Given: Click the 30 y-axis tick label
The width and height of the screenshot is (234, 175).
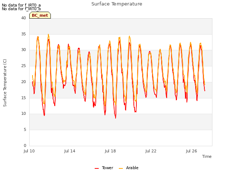Looking at the screenshot, I should coord(23,50).
